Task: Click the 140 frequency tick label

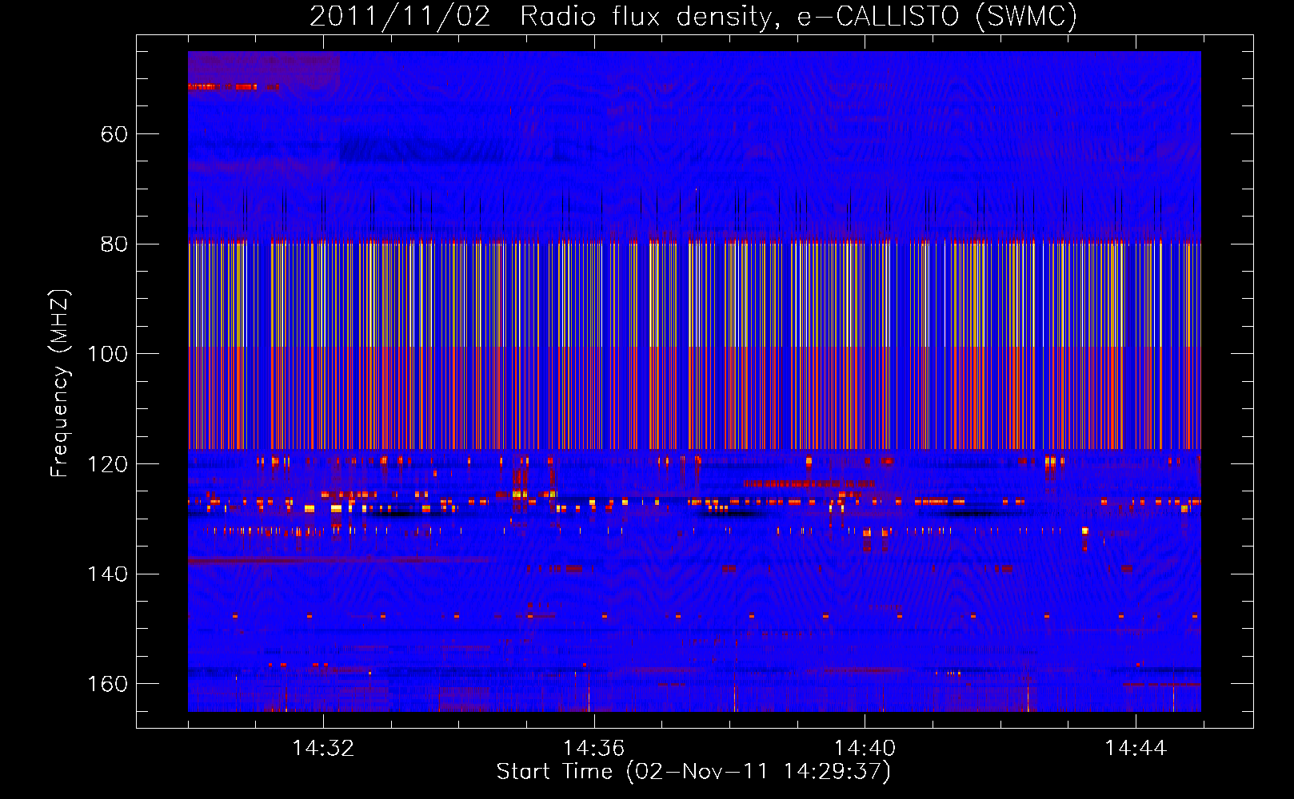Action: tap(107, 574)
